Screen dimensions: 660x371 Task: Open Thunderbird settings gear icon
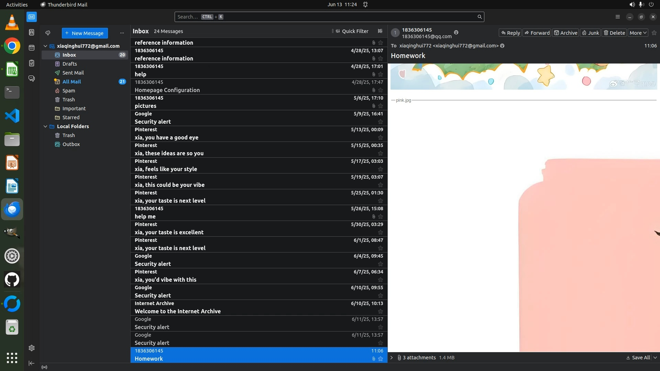point(32,348)
